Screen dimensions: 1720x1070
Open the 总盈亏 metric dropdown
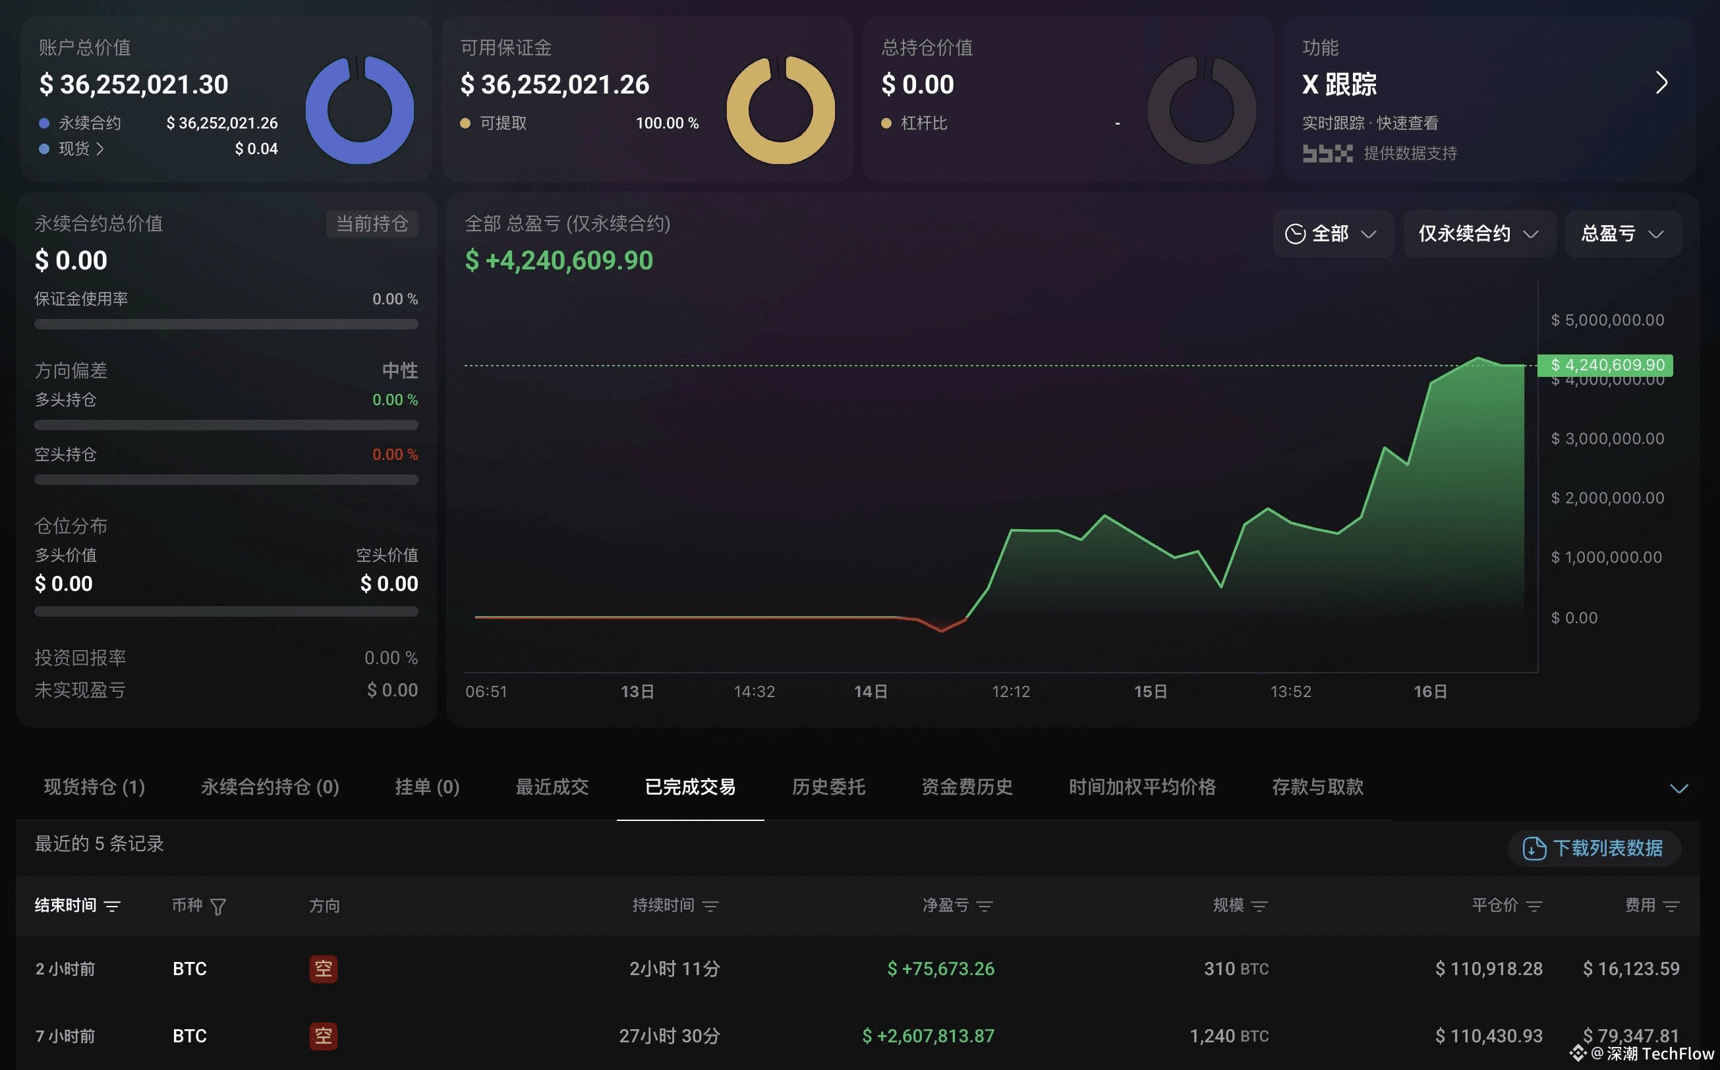(x=1622, y=233)
